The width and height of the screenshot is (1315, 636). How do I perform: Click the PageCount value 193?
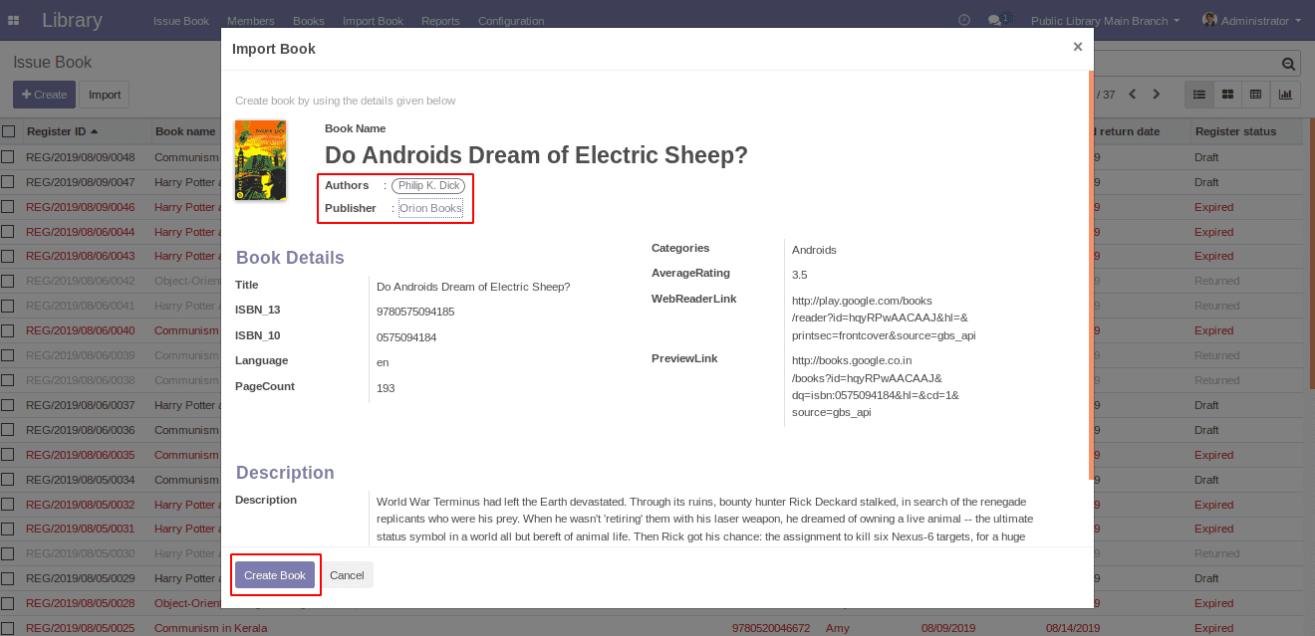click(x=386, y=388)
